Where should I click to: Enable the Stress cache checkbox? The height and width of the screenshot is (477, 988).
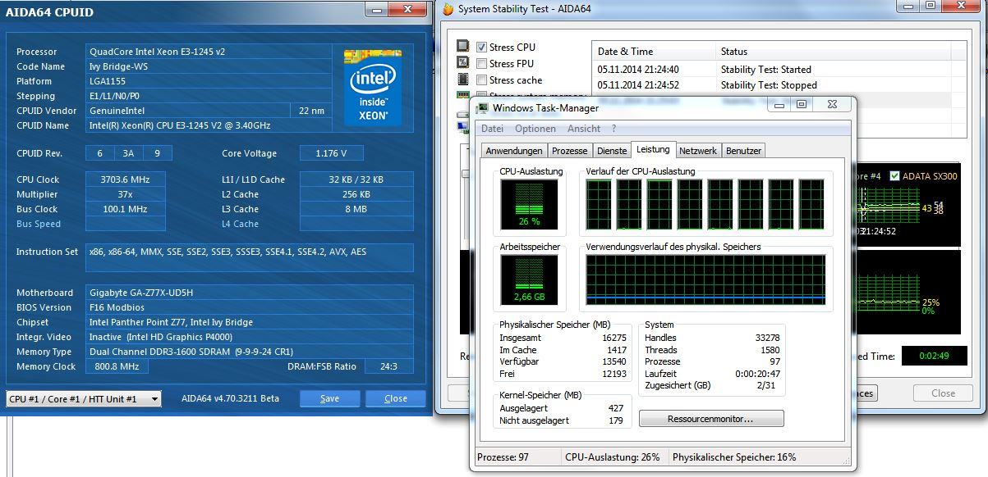click(x=482, y=80)
